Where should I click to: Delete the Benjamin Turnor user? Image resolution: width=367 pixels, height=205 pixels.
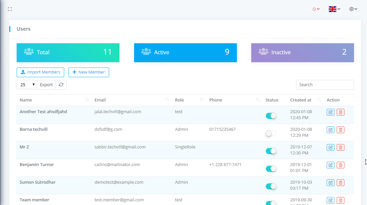pos(340,165)
